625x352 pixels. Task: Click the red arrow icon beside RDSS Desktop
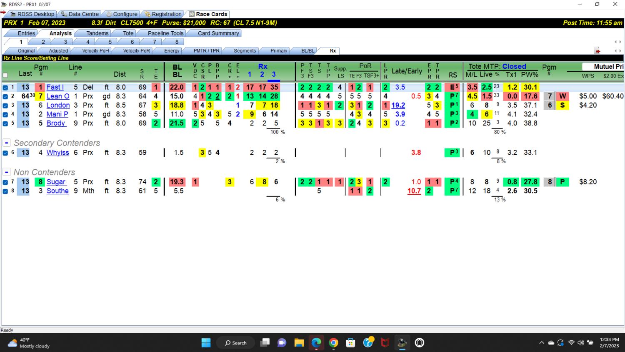click(3, 13)
